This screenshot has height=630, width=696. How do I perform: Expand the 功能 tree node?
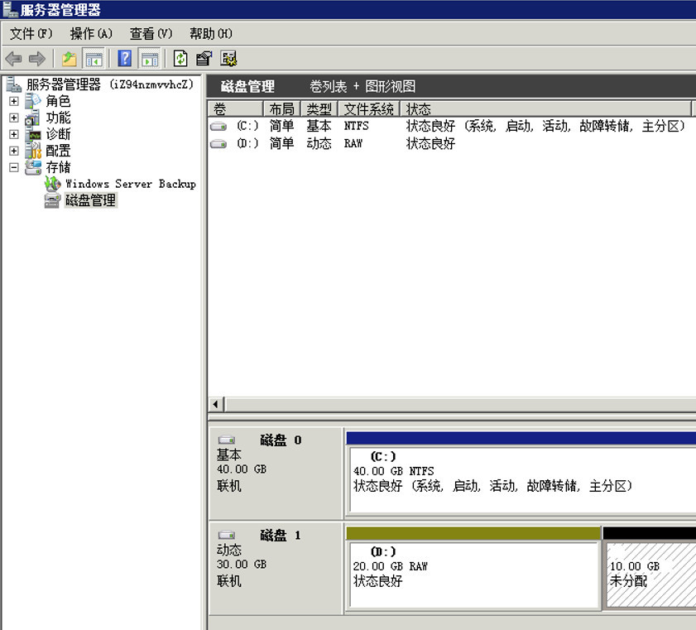pyautogui.click(x=13, y=118)
